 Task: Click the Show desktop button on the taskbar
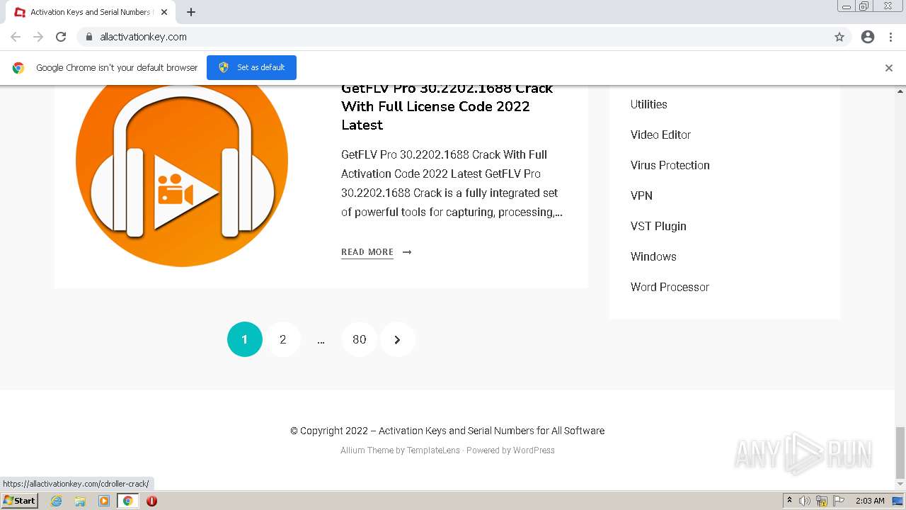(x=899, y=501)
